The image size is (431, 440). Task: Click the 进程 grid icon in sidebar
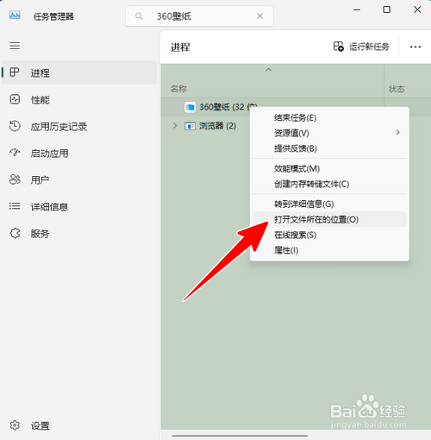point(15,72)
